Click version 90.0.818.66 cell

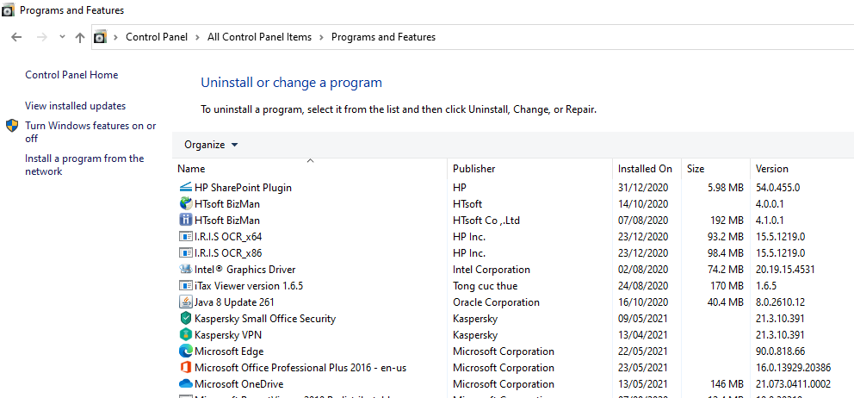click(x=781, y=351)
